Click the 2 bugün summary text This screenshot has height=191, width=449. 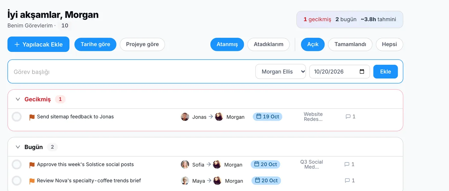click(x=346, y=19)
